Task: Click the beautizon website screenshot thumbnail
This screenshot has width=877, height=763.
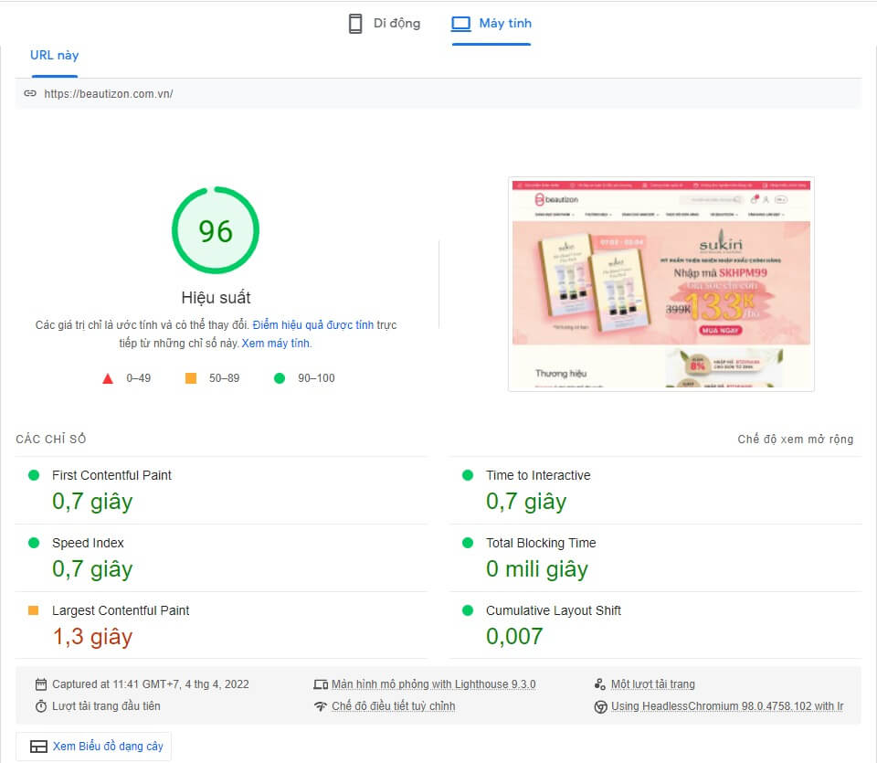Action: click(660, 283)
